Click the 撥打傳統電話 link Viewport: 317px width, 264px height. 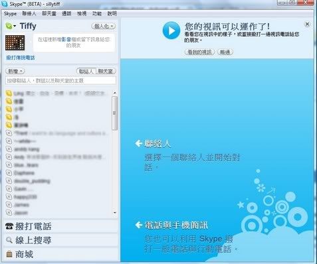21,58
